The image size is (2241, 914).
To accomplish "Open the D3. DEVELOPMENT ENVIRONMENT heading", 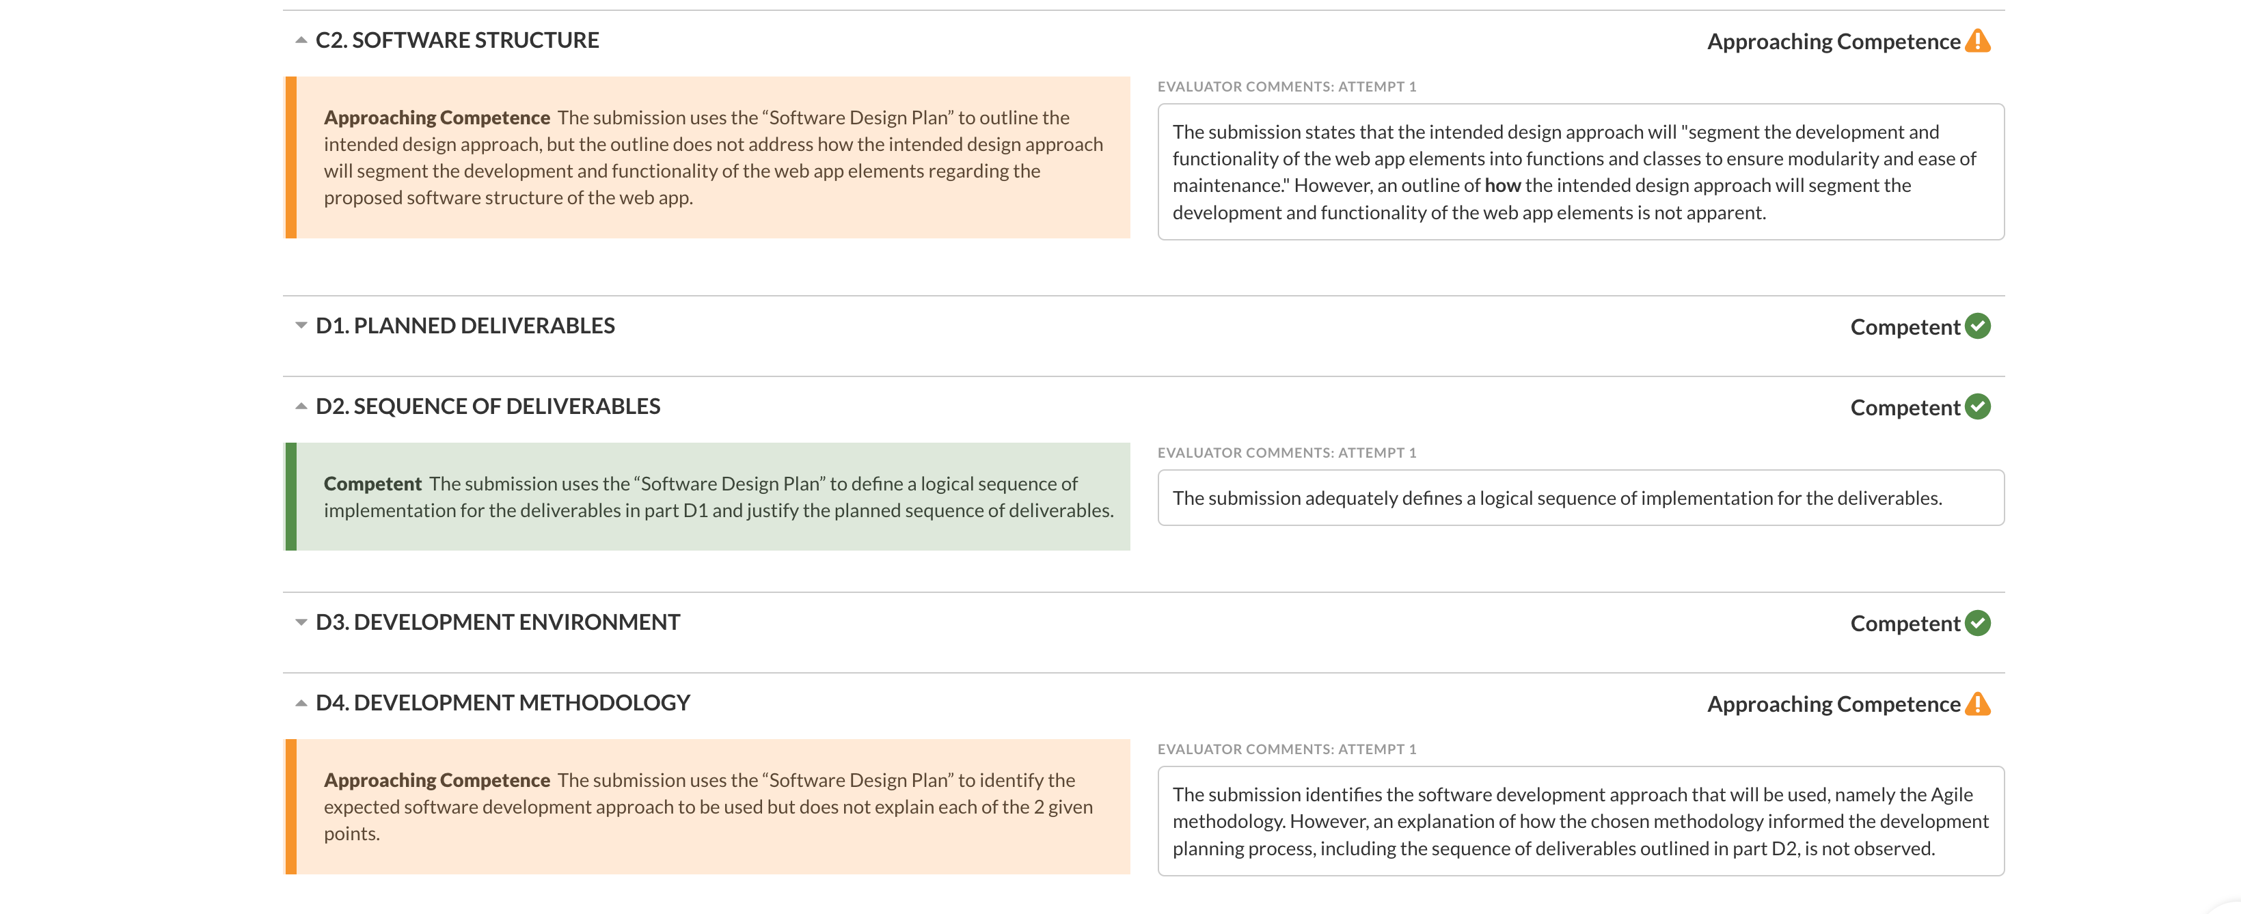I will click(x=498, y=622).
